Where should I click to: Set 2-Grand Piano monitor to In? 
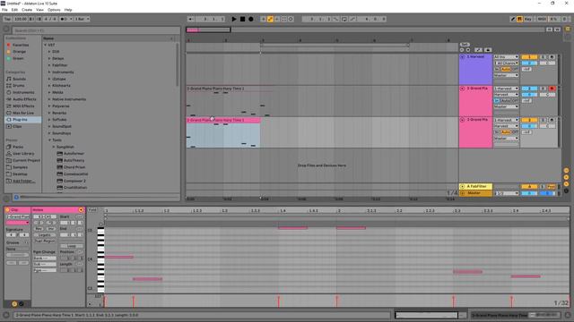click(497, 100)
